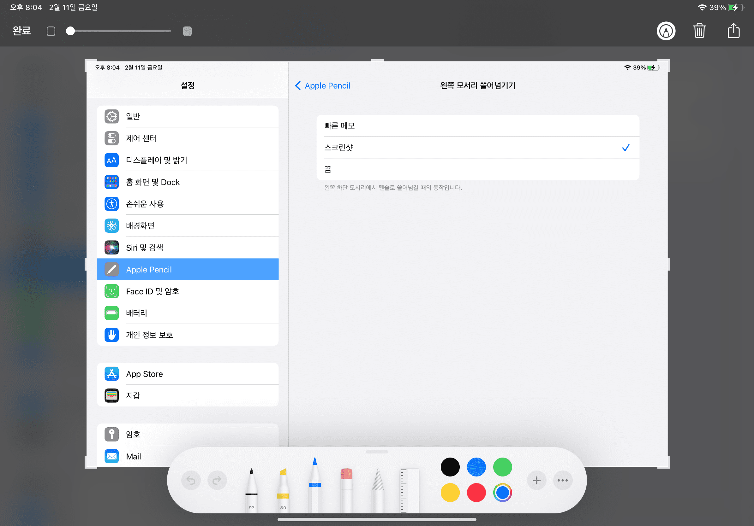The height and width of the screenshot is (526, 754).
Task: Pick the red color swatch
Action: (476, 493)
